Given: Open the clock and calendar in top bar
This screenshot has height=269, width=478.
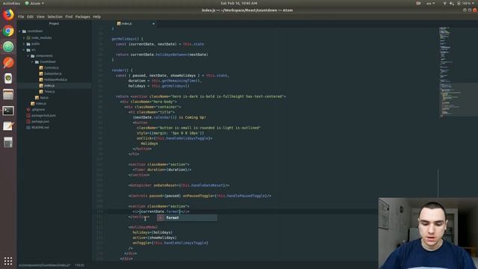Looking at the screenshot, I should (x=239, y=3).
